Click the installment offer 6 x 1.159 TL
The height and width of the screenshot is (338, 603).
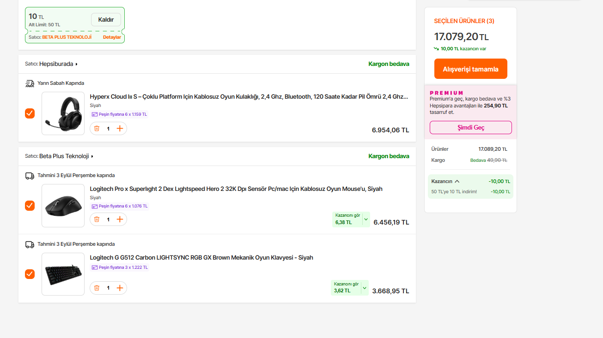tap(119, 114)
